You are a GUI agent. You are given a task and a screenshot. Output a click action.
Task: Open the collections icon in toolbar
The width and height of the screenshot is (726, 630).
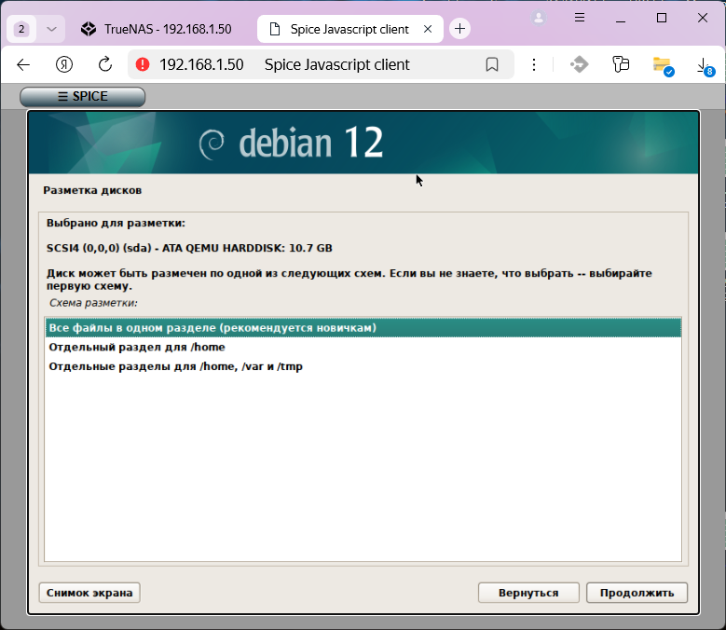[x=621, y=64]
